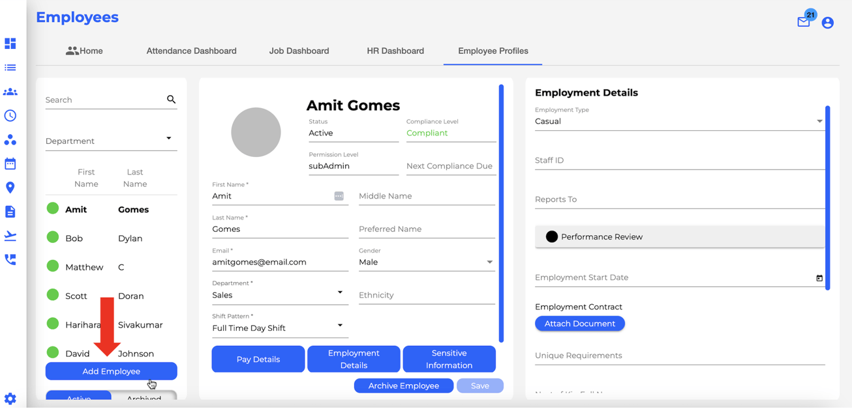
Task: Open the clock attendance icon in the sidebar
Action: (10, 115)
